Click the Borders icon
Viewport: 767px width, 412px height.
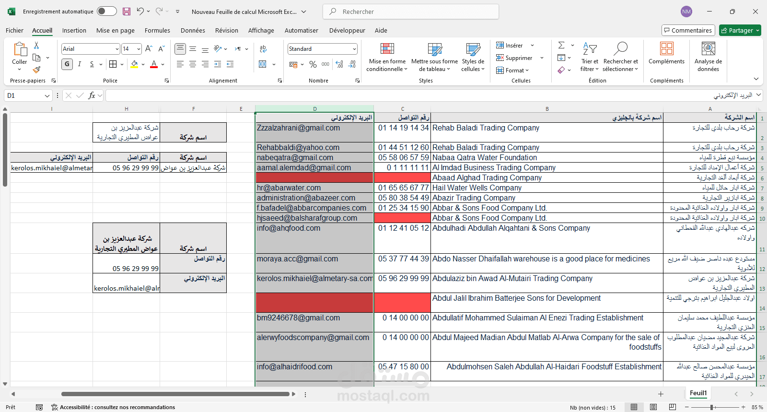point(113,64)
